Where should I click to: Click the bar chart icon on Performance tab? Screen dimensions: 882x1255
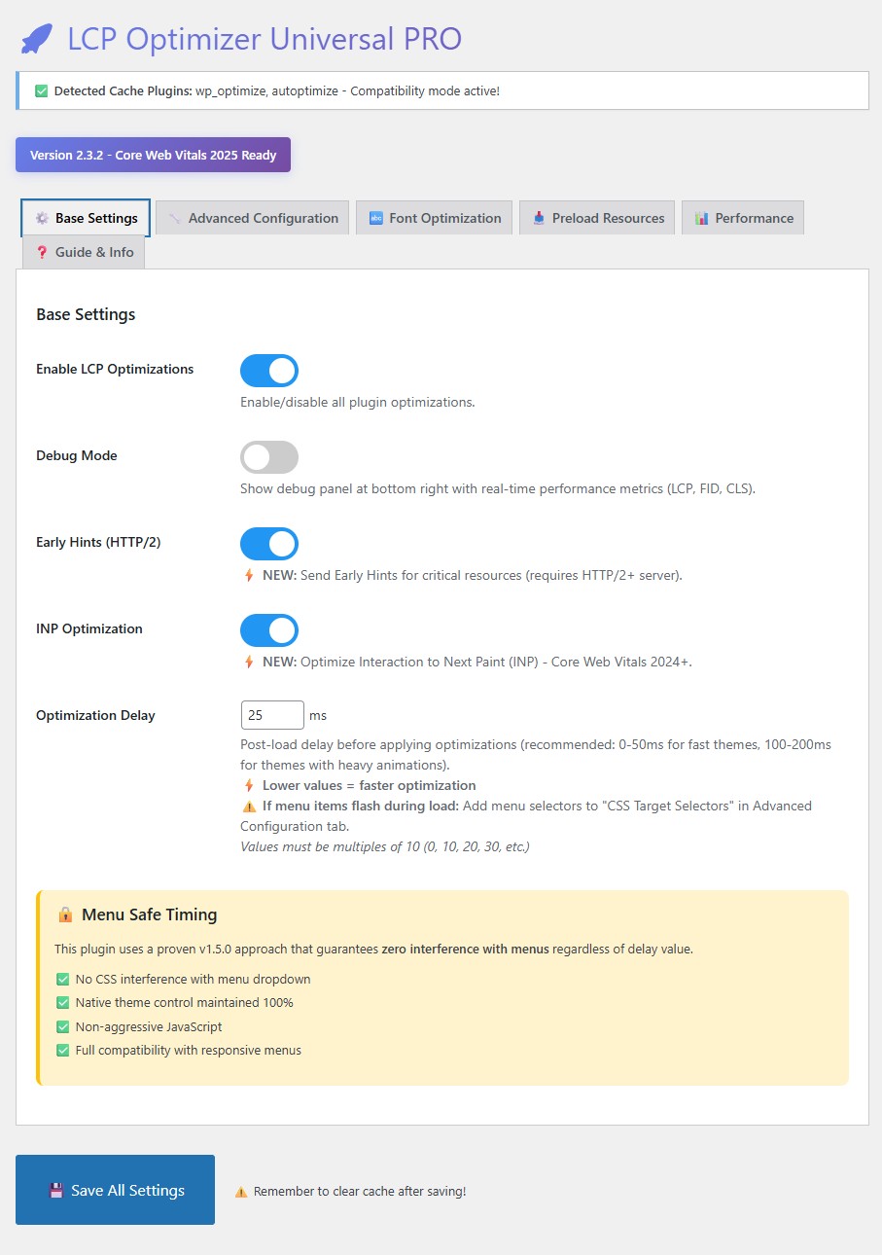[701, 219]
